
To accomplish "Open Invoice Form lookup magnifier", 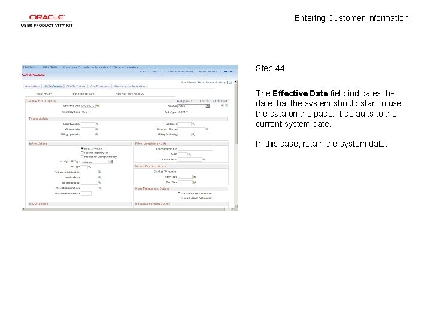I will coord(99,178).
